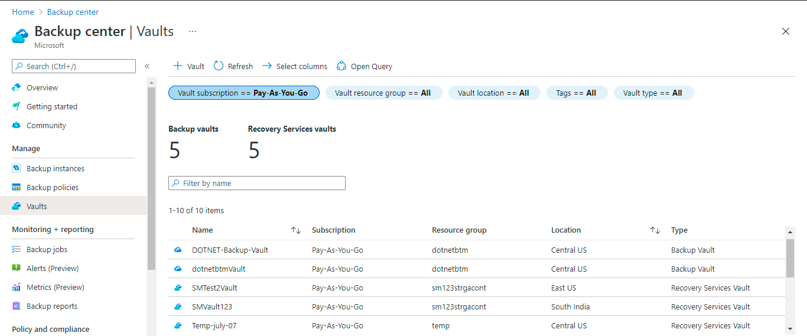Viewport: 807px width, 336px height.
Task: Open the ellipsis more options menu in header
Action: 193,31
